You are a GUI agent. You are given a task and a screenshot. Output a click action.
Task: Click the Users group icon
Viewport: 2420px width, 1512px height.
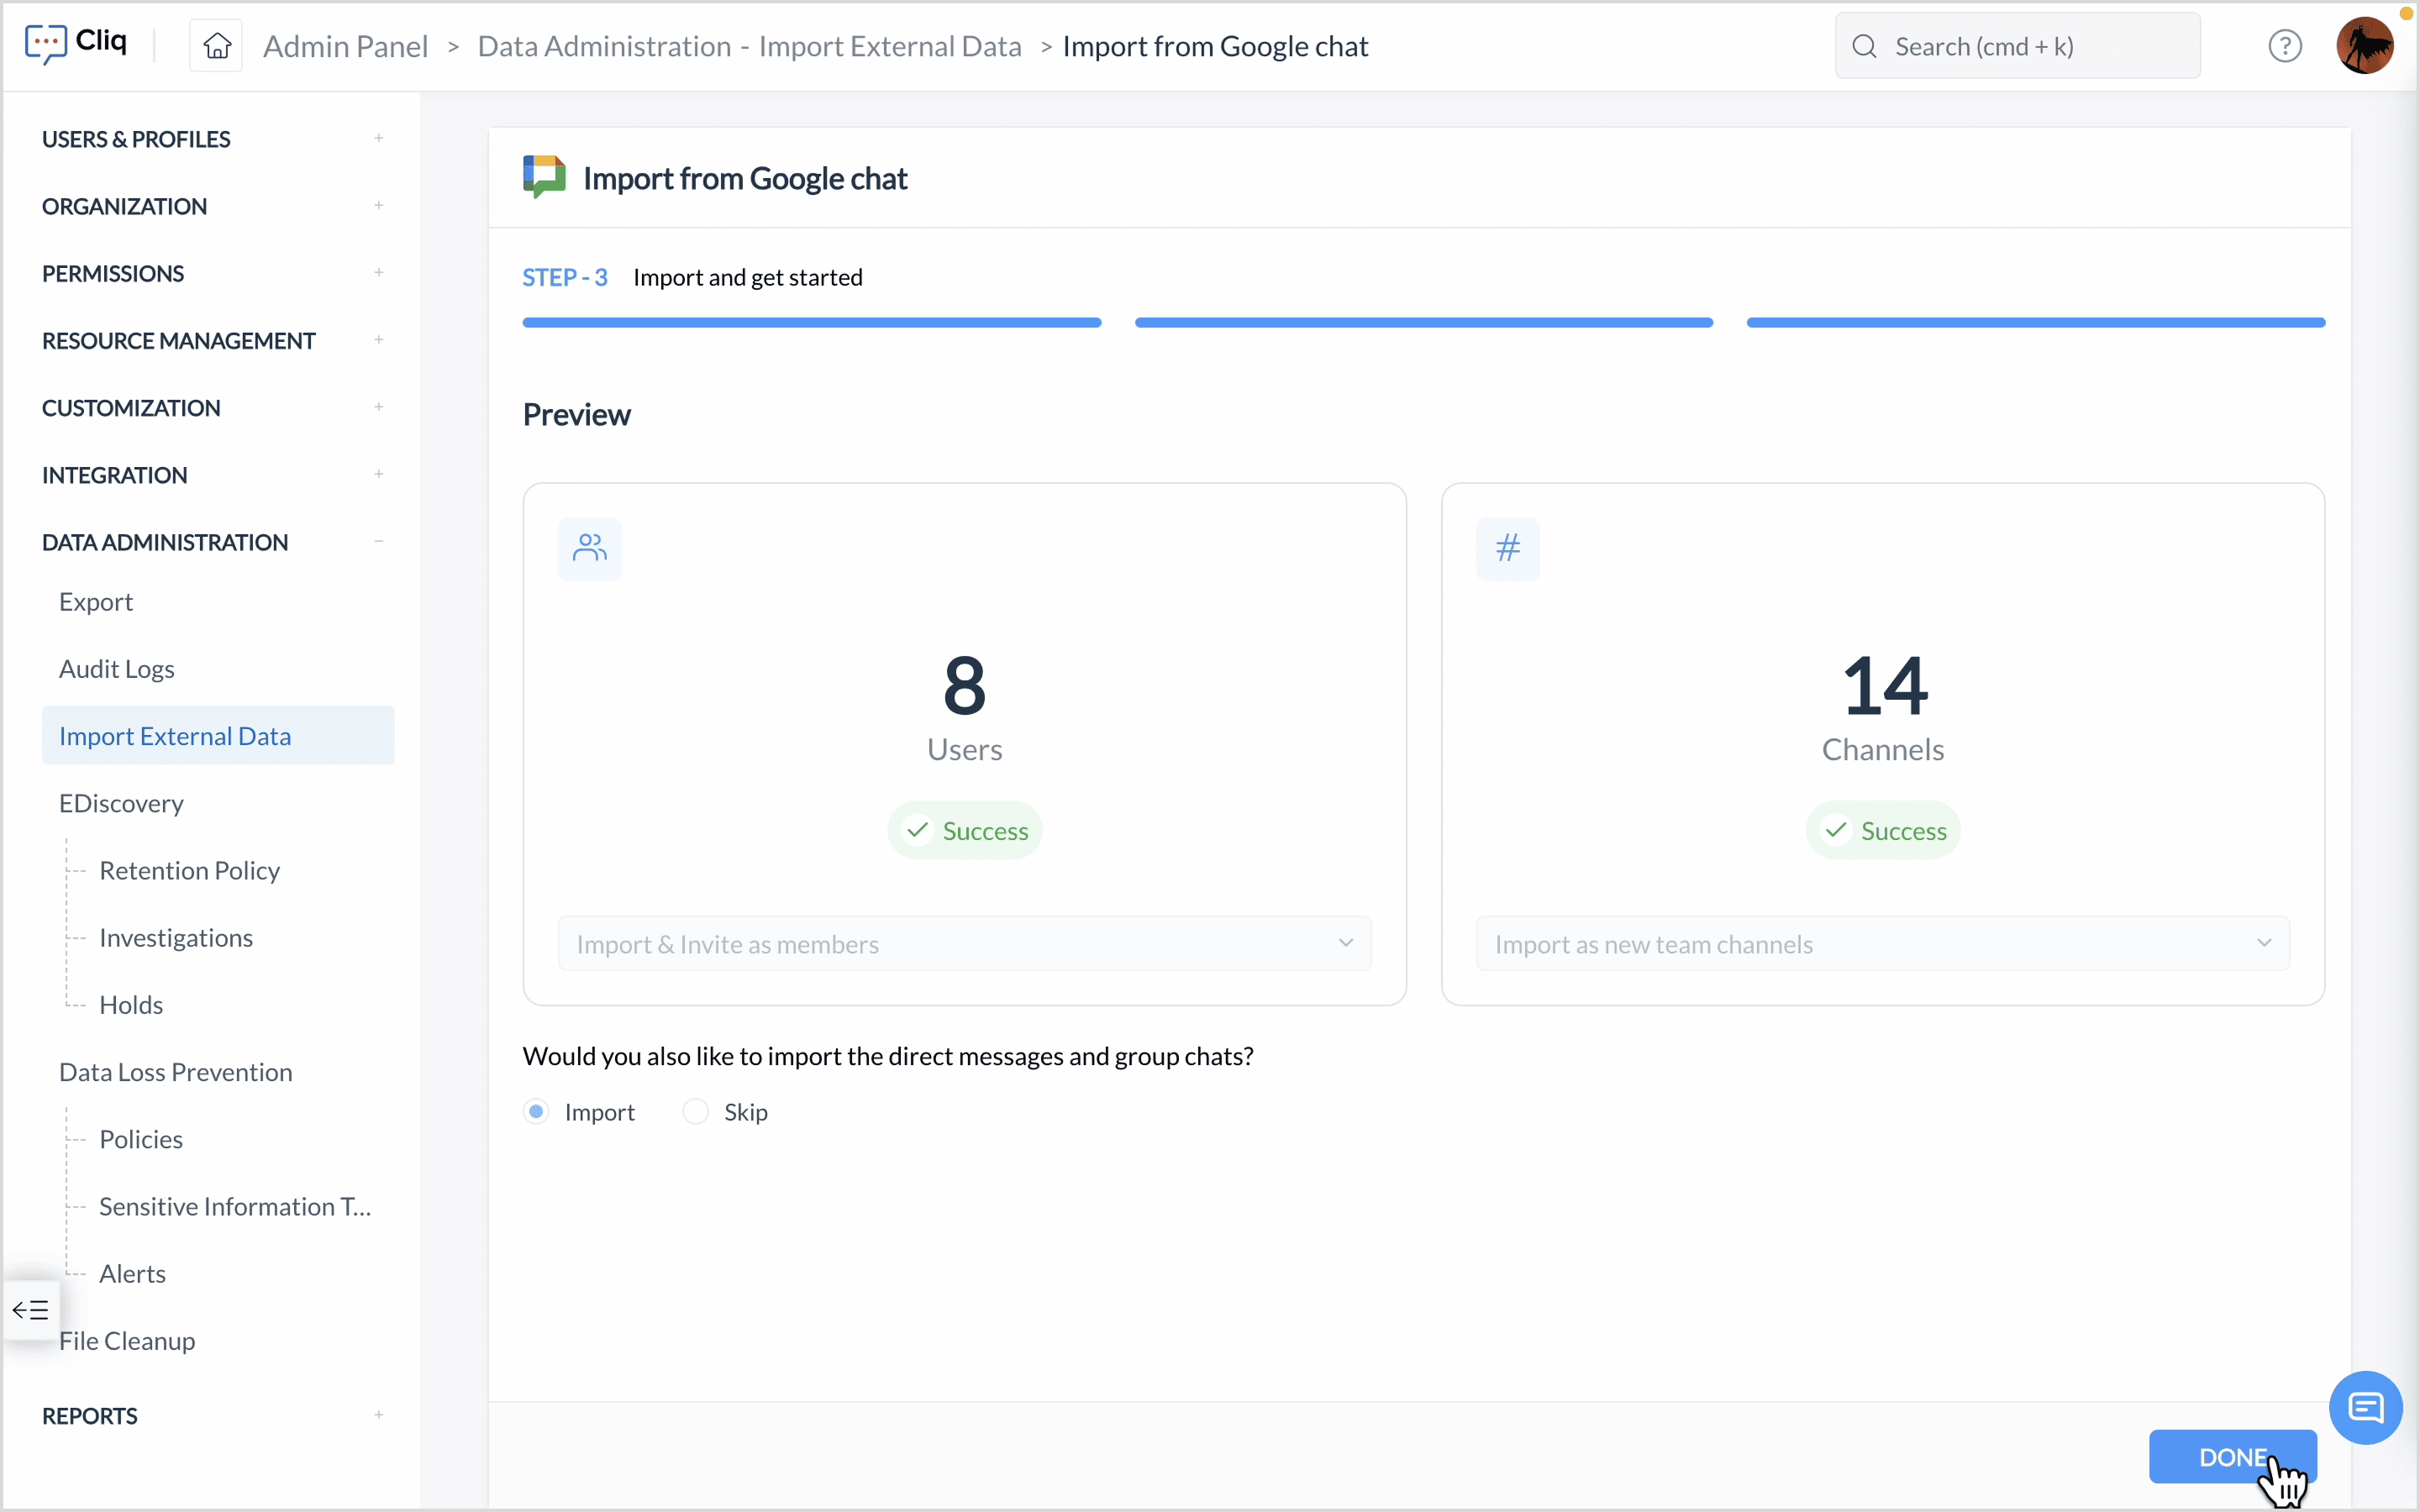(x=590, y=548)
